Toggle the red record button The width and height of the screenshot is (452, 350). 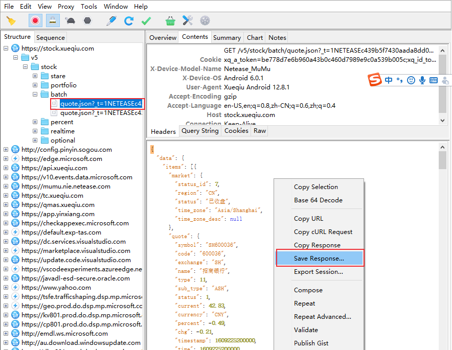coord(35,21)
